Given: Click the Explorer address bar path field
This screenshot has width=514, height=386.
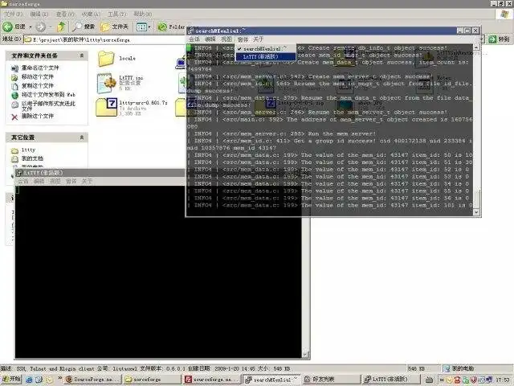Looking at the screenshot, I should [105, 39].
